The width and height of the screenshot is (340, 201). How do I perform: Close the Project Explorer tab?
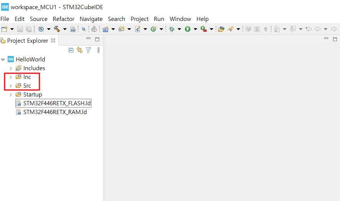tap(53, 40)
